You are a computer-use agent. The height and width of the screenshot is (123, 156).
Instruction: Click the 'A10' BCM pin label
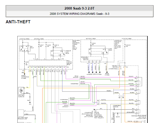(x=53, y=67)
